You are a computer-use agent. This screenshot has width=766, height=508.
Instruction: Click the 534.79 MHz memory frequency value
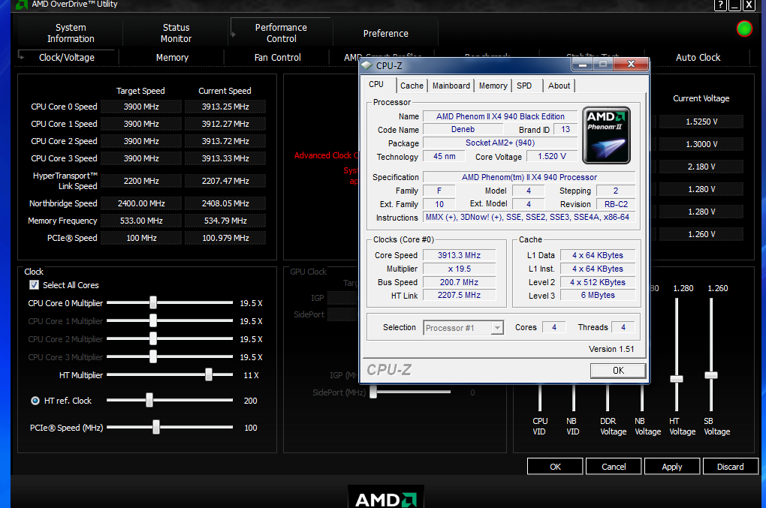pyautogui.click(x=225, y=221)
